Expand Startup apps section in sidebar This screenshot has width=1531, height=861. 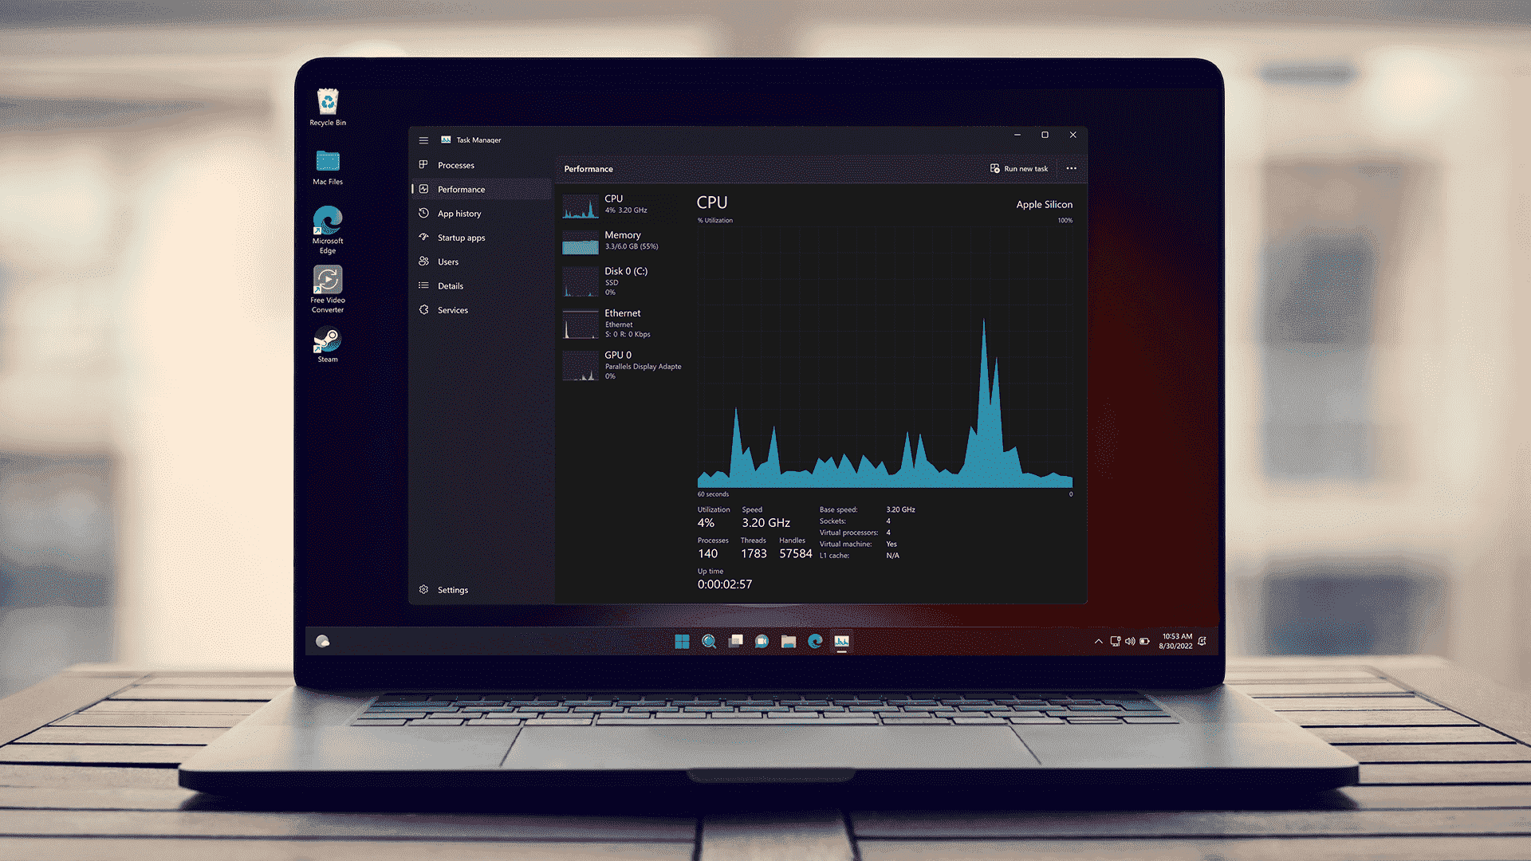click(x=461, y=238)
